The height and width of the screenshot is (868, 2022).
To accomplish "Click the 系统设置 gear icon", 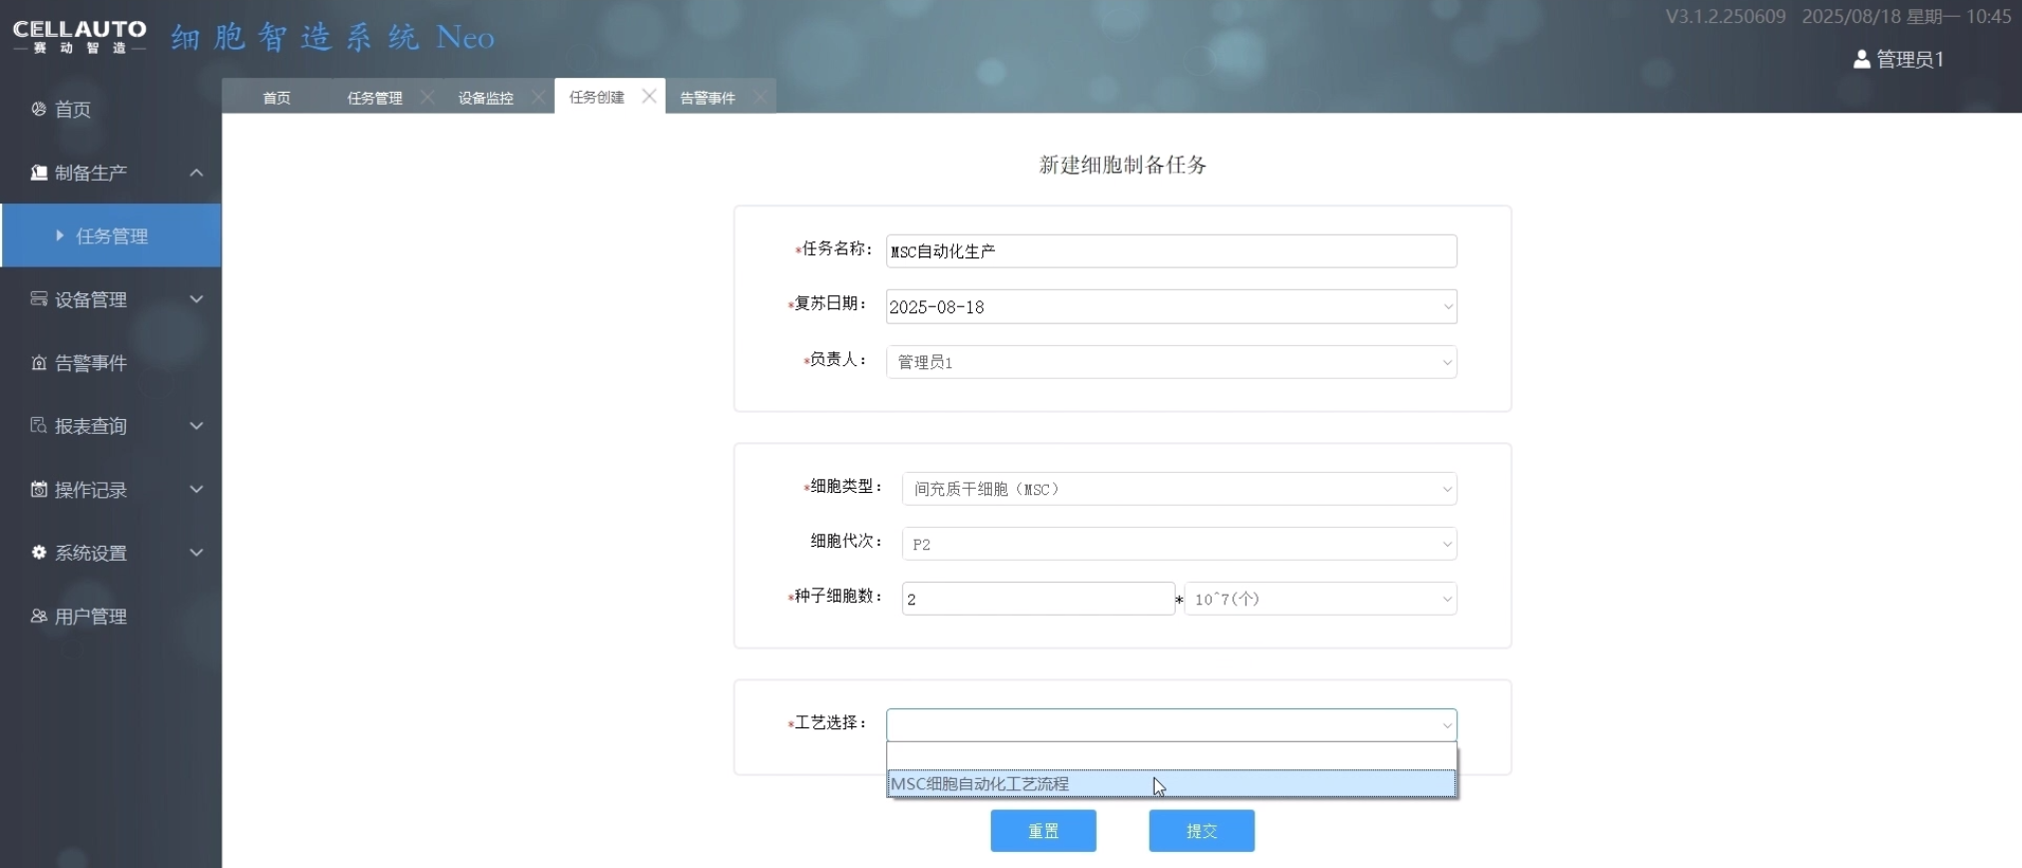I will click(x=38, y=553).
